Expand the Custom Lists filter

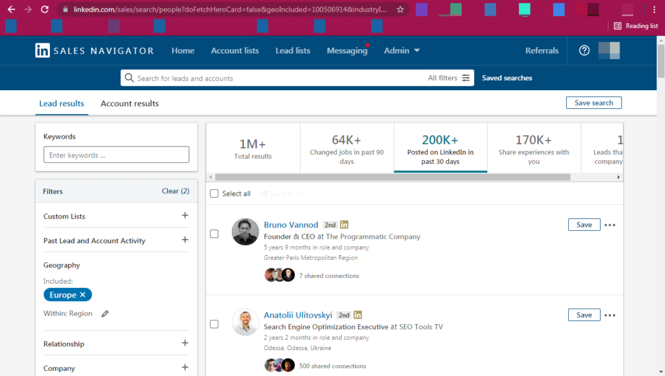185,216
